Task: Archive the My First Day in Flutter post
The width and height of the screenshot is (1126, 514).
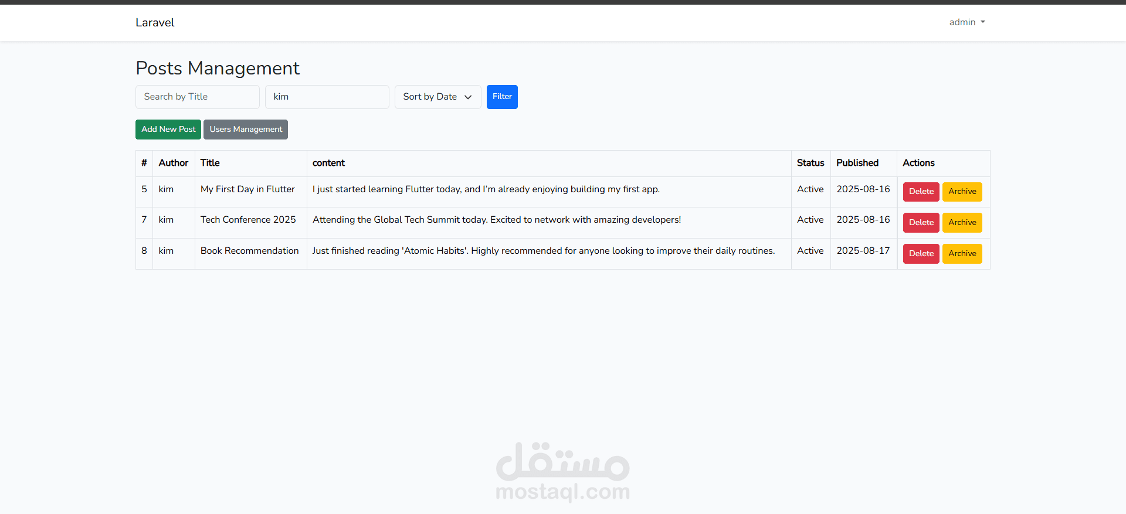Action: click(962, 192)
